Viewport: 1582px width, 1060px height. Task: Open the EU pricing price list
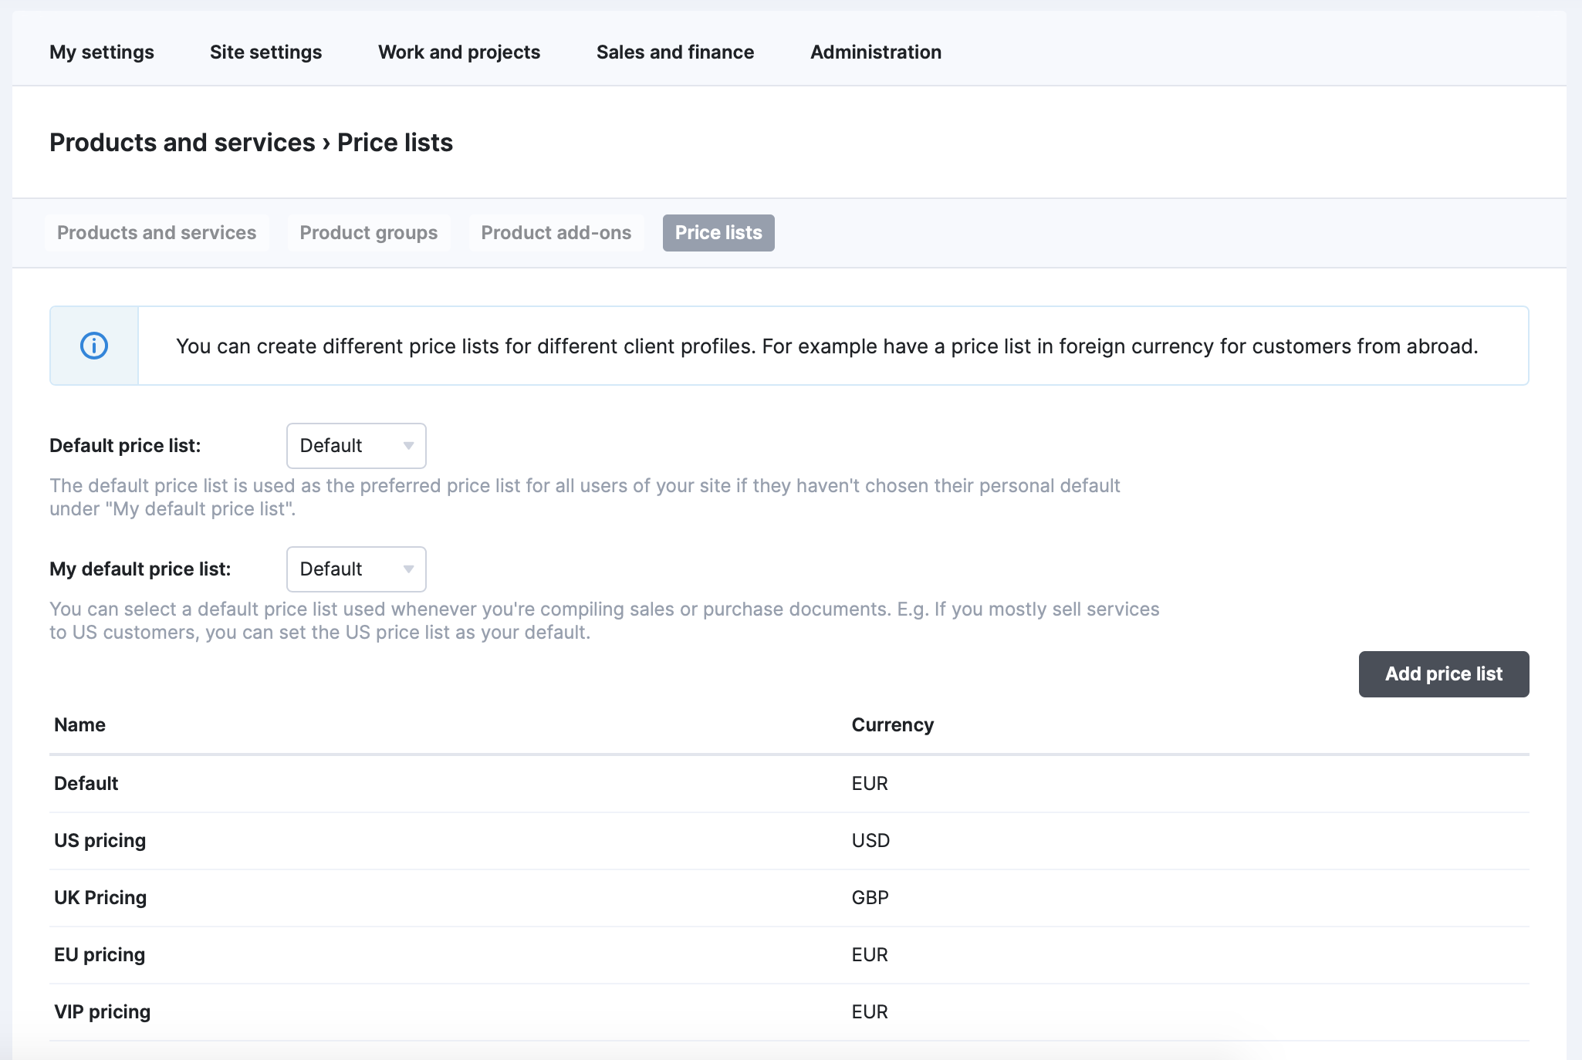coord(789,955)
